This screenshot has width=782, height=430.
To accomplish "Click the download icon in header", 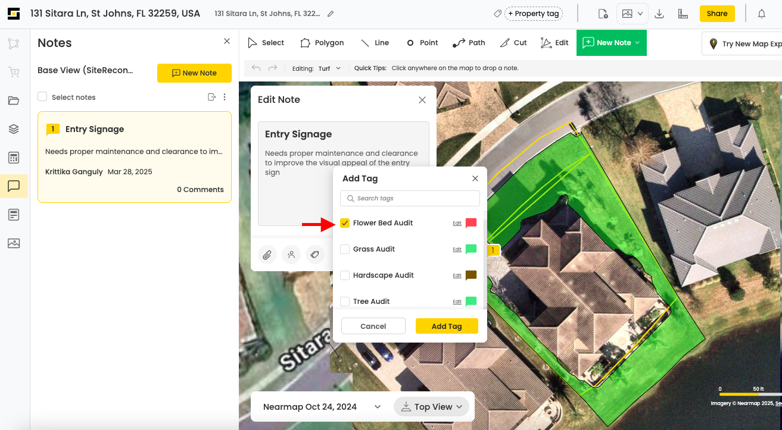I will pos(659,14).
